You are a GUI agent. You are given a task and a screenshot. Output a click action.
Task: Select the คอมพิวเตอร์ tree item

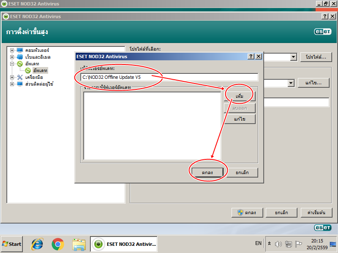pos(37,50)
